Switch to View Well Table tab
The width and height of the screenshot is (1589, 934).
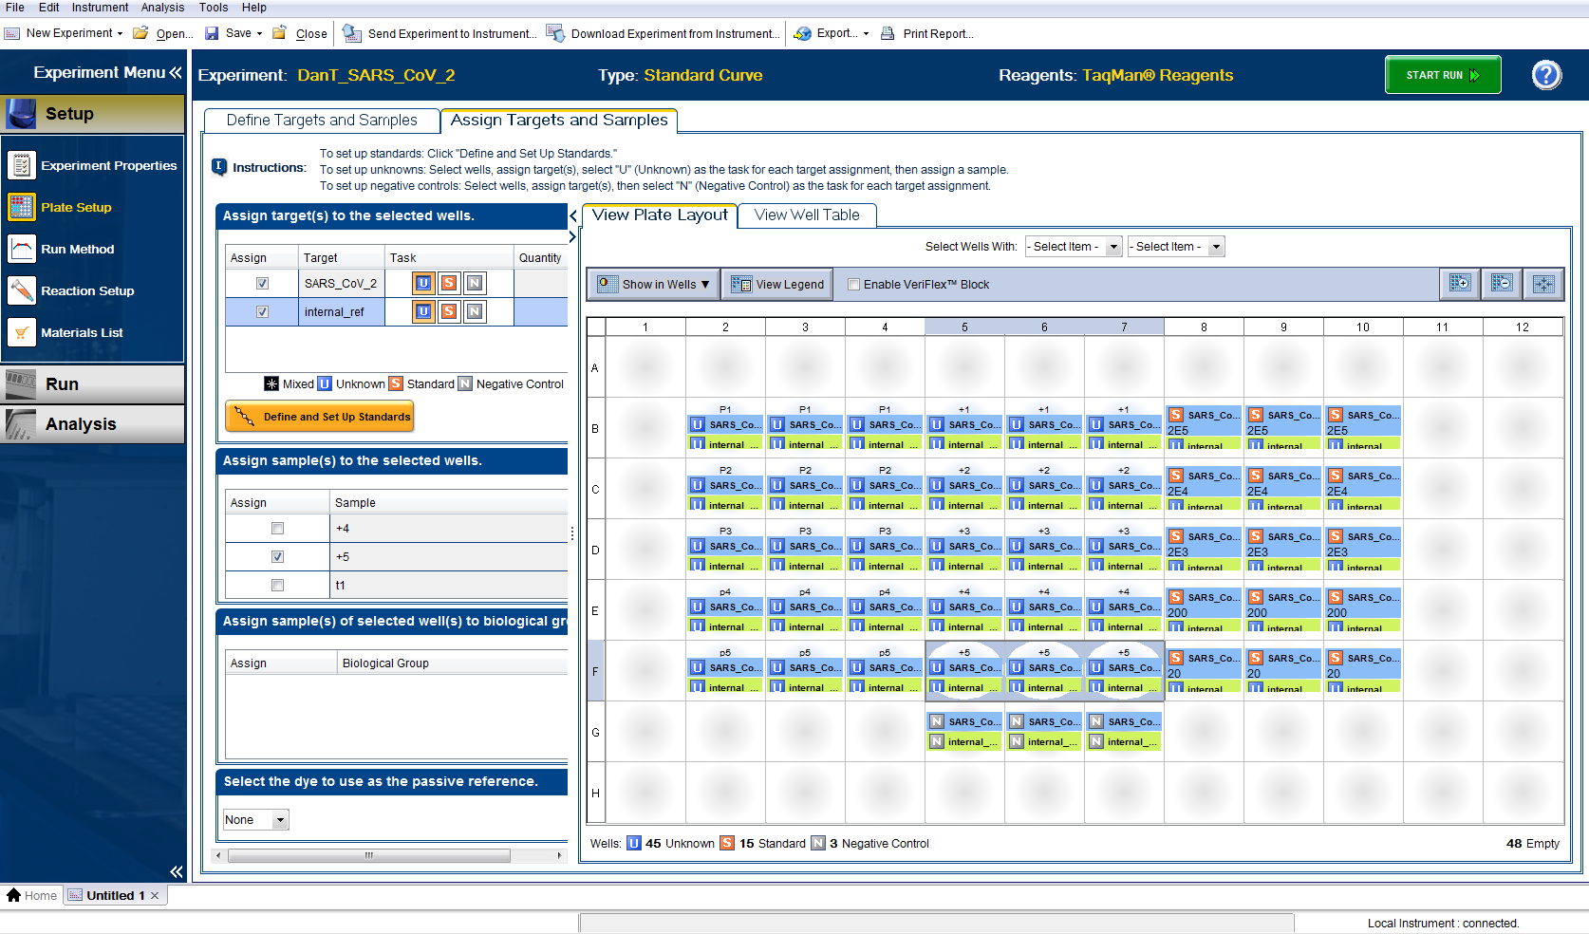[x=807, y=215]
